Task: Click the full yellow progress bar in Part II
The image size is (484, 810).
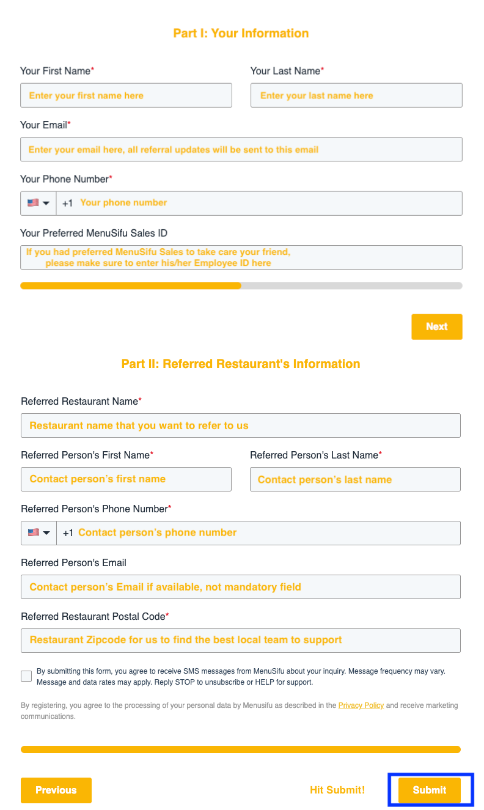Action: (241, 749)
